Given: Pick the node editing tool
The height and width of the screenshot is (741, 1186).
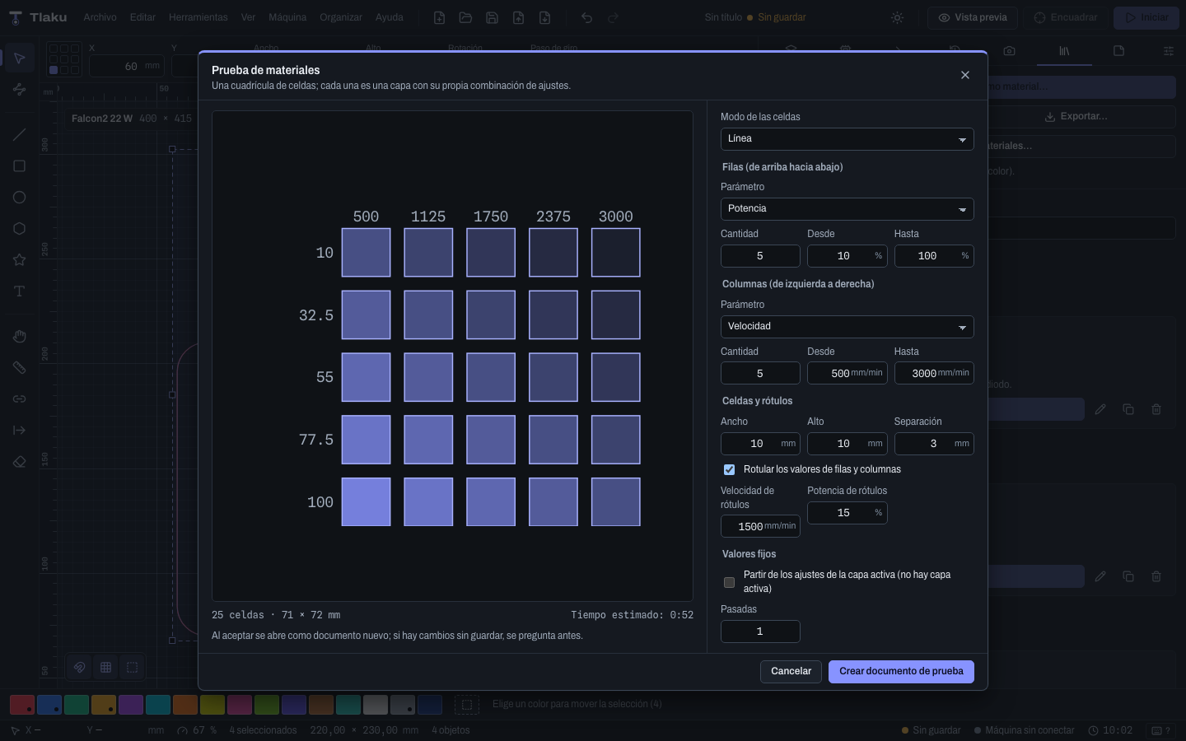Looking at the screenshot, I should point(19,89).
